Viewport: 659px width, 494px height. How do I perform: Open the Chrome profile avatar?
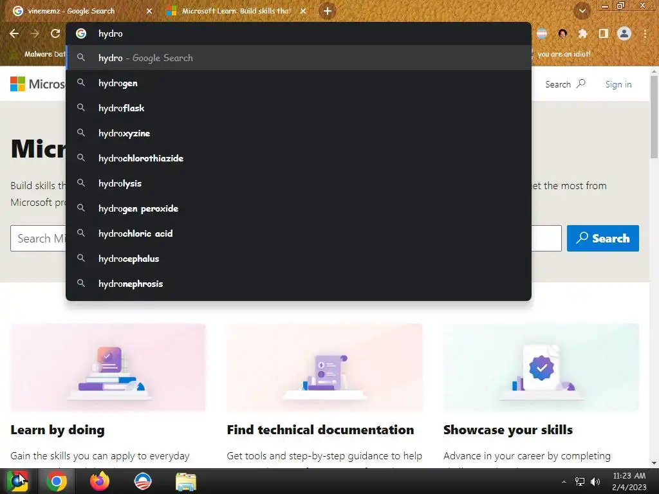624,33
